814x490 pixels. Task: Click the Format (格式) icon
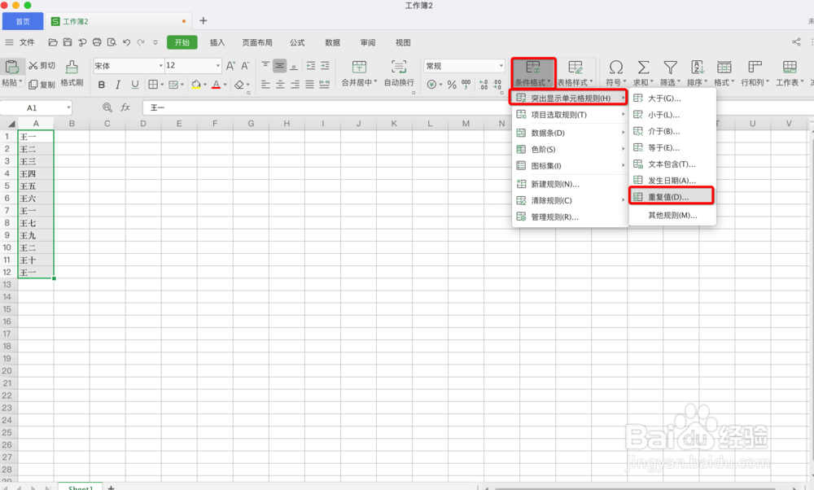tap(724, 67)
